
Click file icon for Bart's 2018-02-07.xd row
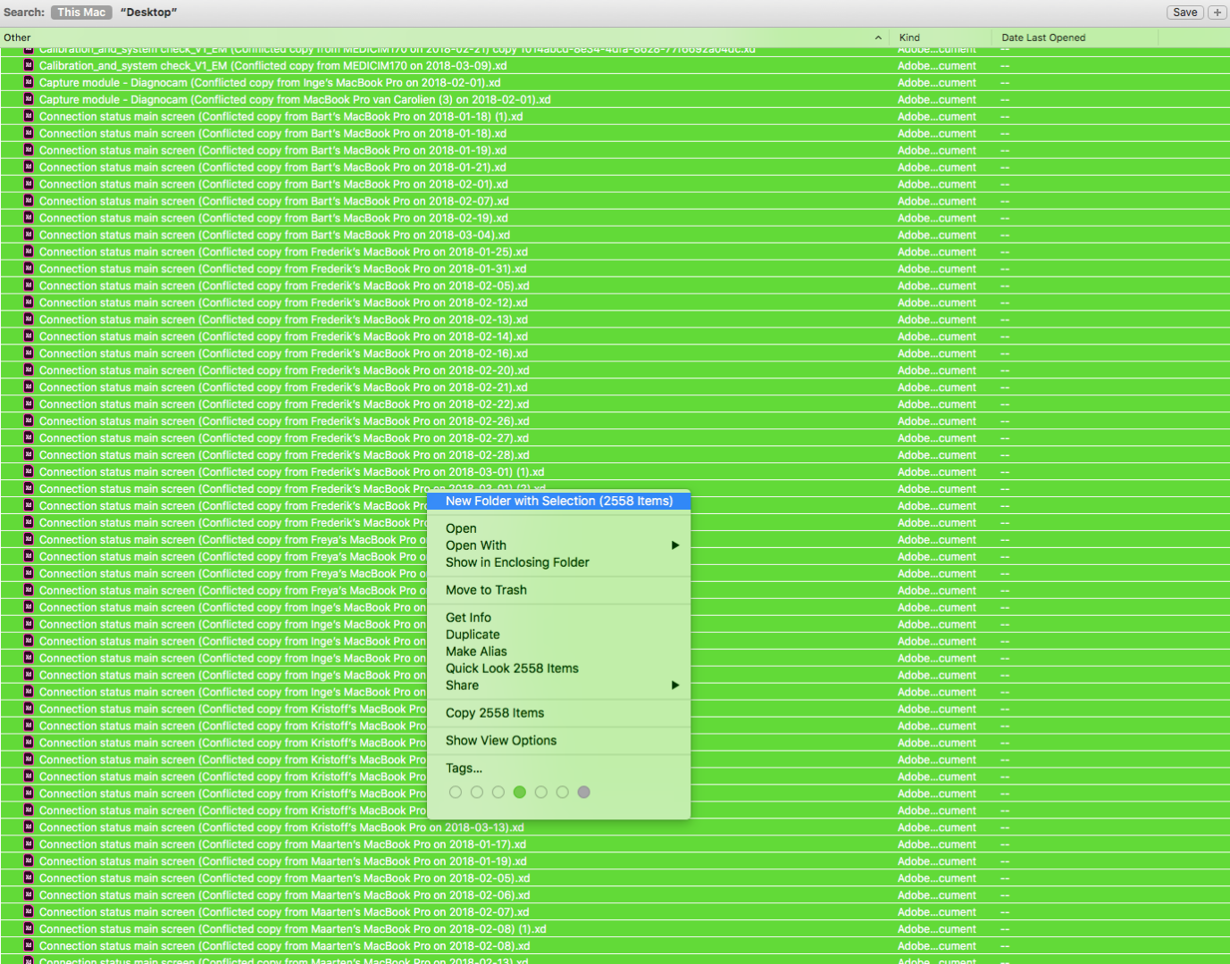coord(29,201)
